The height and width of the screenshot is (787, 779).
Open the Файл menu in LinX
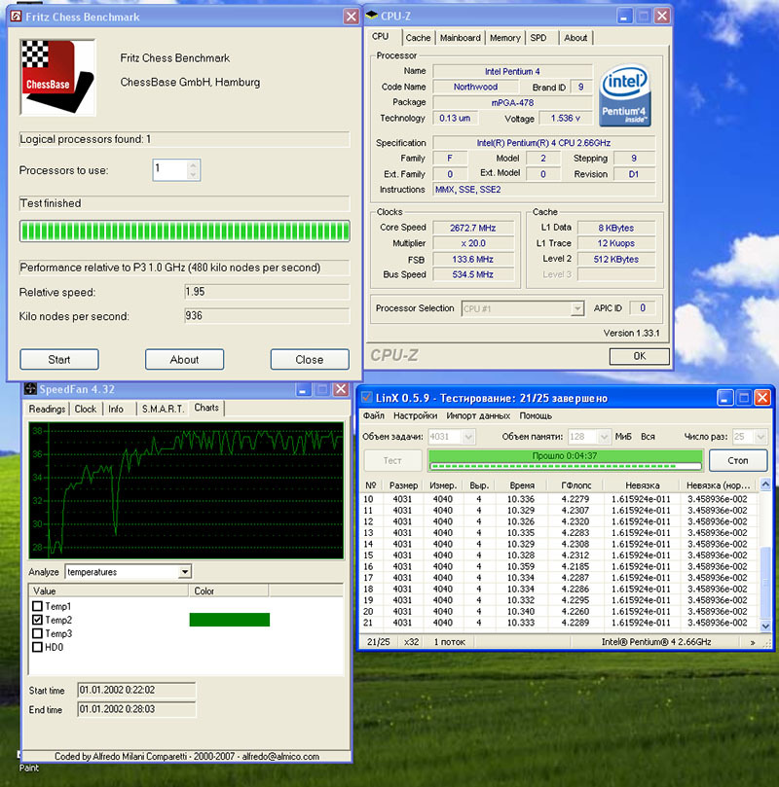point(374,415)
